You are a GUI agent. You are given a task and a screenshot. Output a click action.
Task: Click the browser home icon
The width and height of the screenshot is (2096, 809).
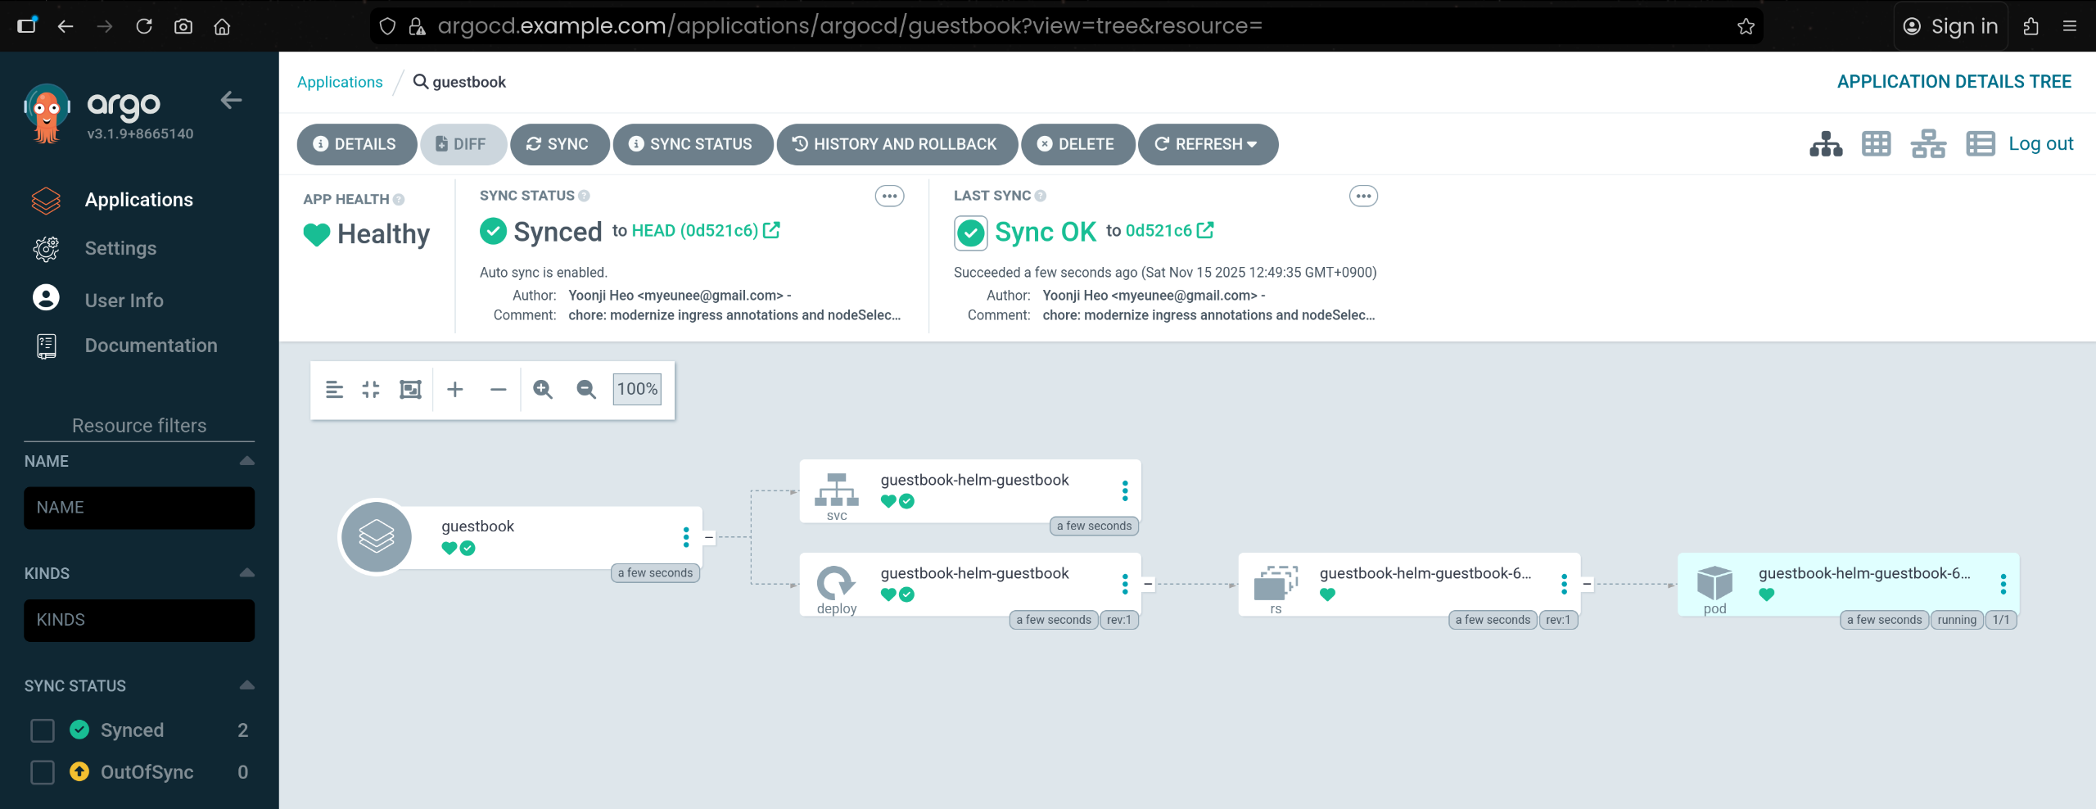coord(222,26)
